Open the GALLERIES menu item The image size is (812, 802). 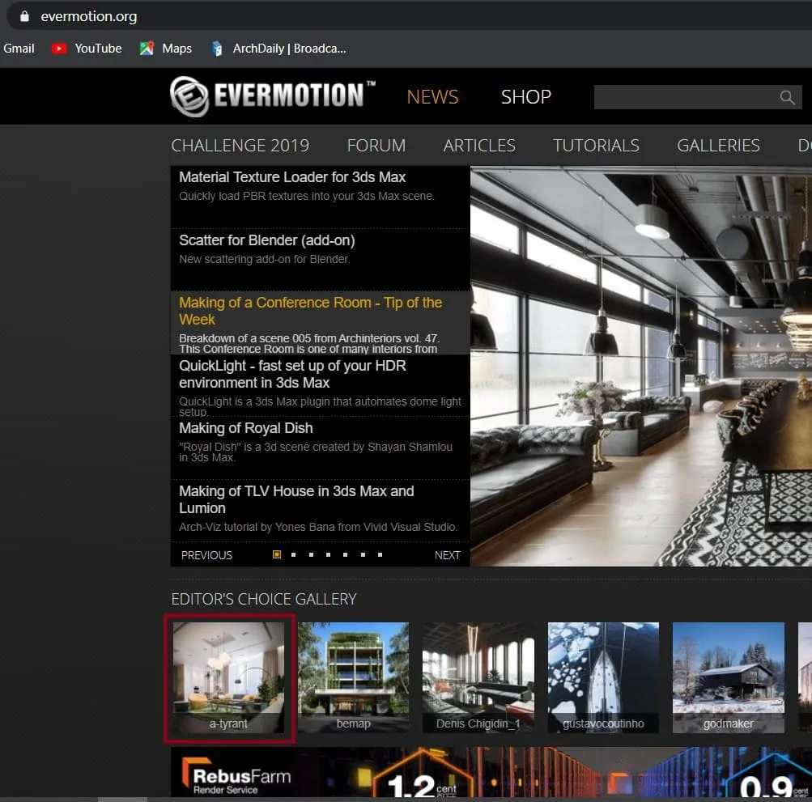(x=718, y=146)
